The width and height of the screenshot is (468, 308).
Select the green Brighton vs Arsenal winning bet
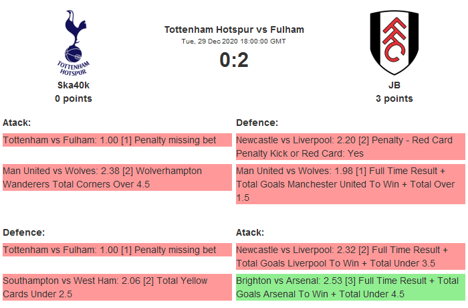350,287
